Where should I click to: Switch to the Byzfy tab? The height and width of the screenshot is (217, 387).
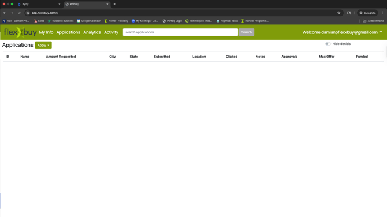(x=38, y=4)
